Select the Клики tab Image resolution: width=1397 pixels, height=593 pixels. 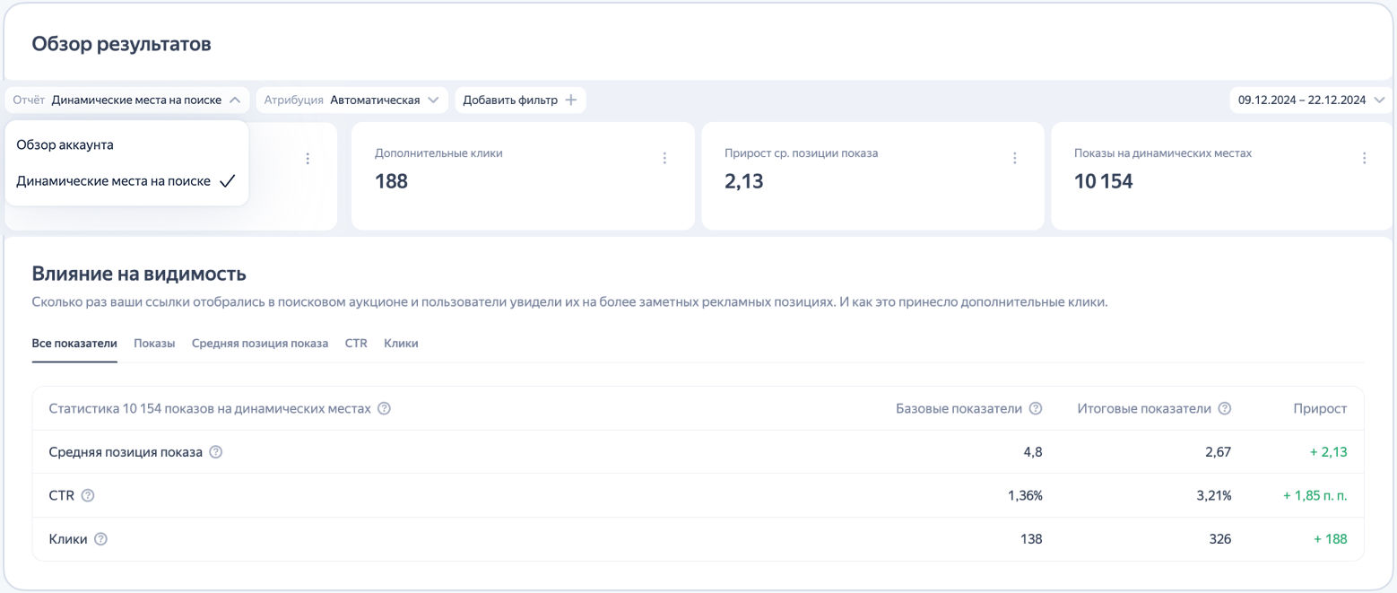tap(401, 344)
